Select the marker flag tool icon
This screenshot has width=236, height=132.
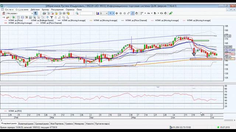(x=155, y=13)
